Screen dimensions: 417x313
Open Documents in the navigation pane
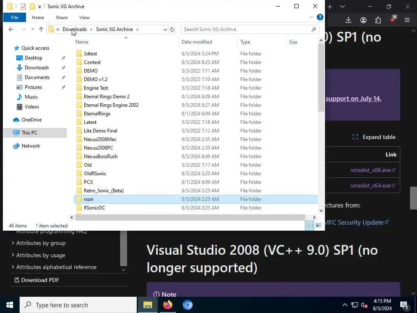tap(37, 77)
